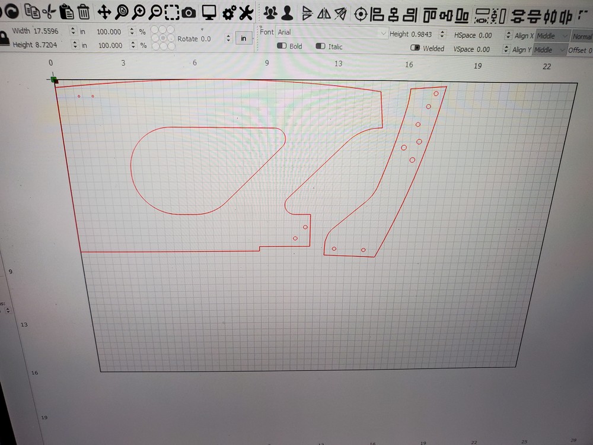
Task: Click the Make same width icon
Action: (482, 16)
